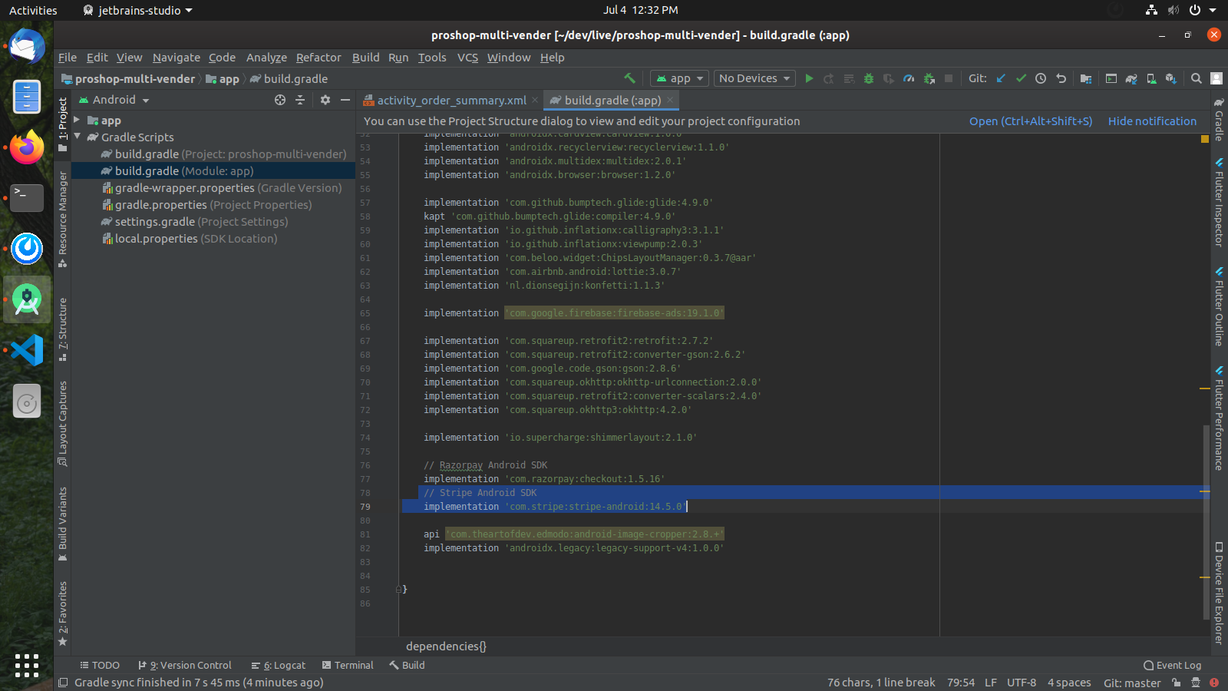This screenshot has width=1228, height=691.
Task: Open the system power menu arrow
Action: [1213, 10]
